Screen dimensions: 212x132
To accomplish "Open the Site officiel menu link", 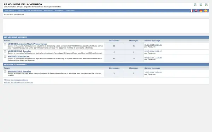I will 9,11.
